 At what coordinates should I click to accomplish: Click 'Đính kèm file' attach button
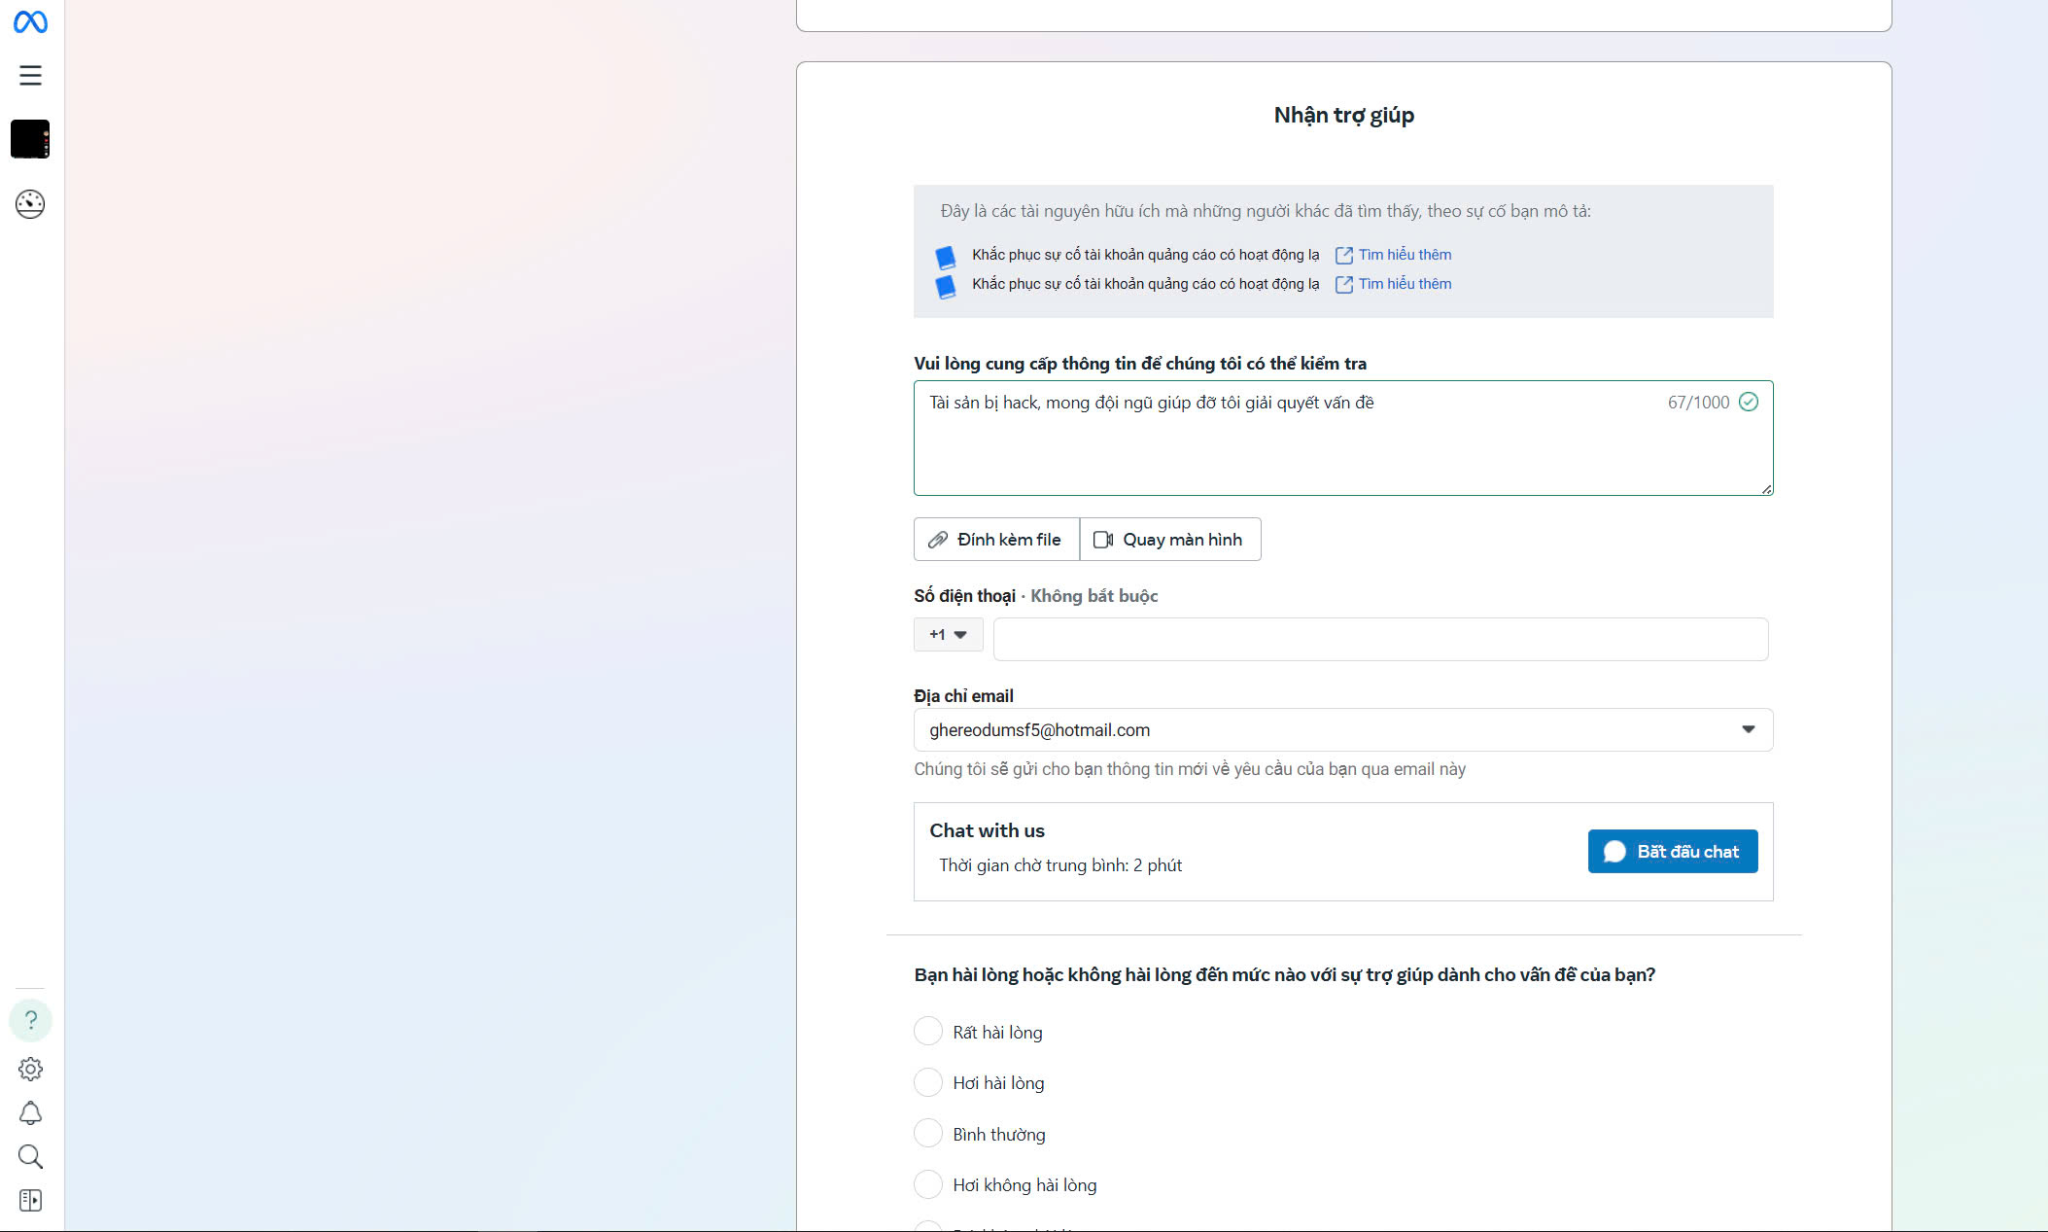coord(996,539)
